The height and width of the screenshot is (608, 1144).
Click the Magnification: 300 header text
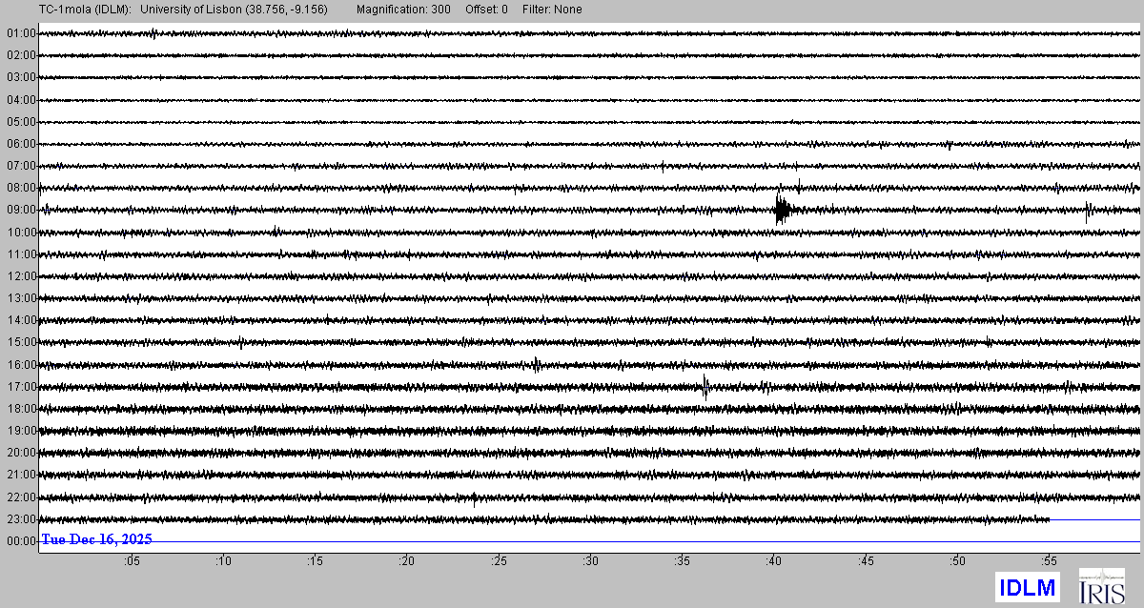point(403,10)
